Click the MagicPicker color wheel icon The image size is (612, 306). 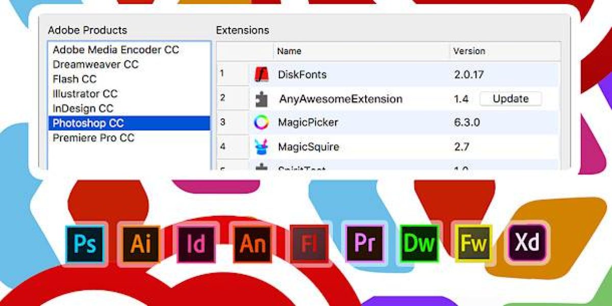pyautogui.click(x=262, y=123)
